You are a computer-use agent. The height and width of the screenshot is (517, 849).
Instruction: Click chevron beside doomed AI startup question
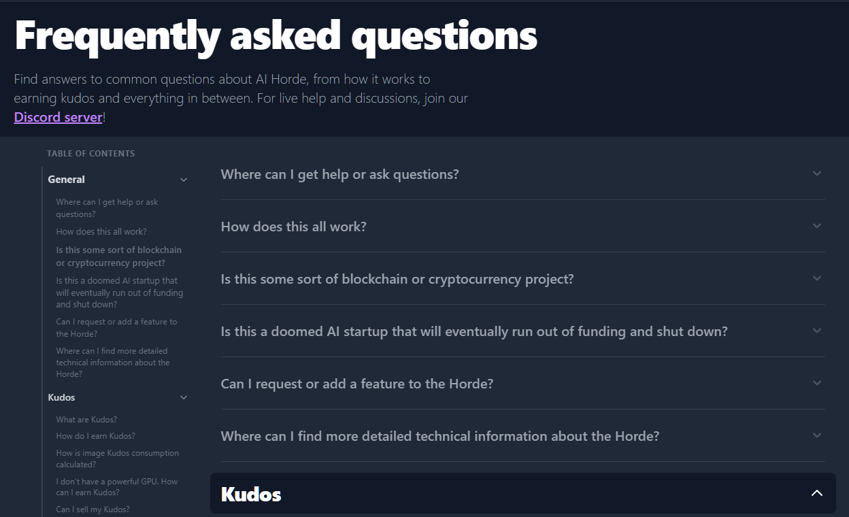click(817, 331)
